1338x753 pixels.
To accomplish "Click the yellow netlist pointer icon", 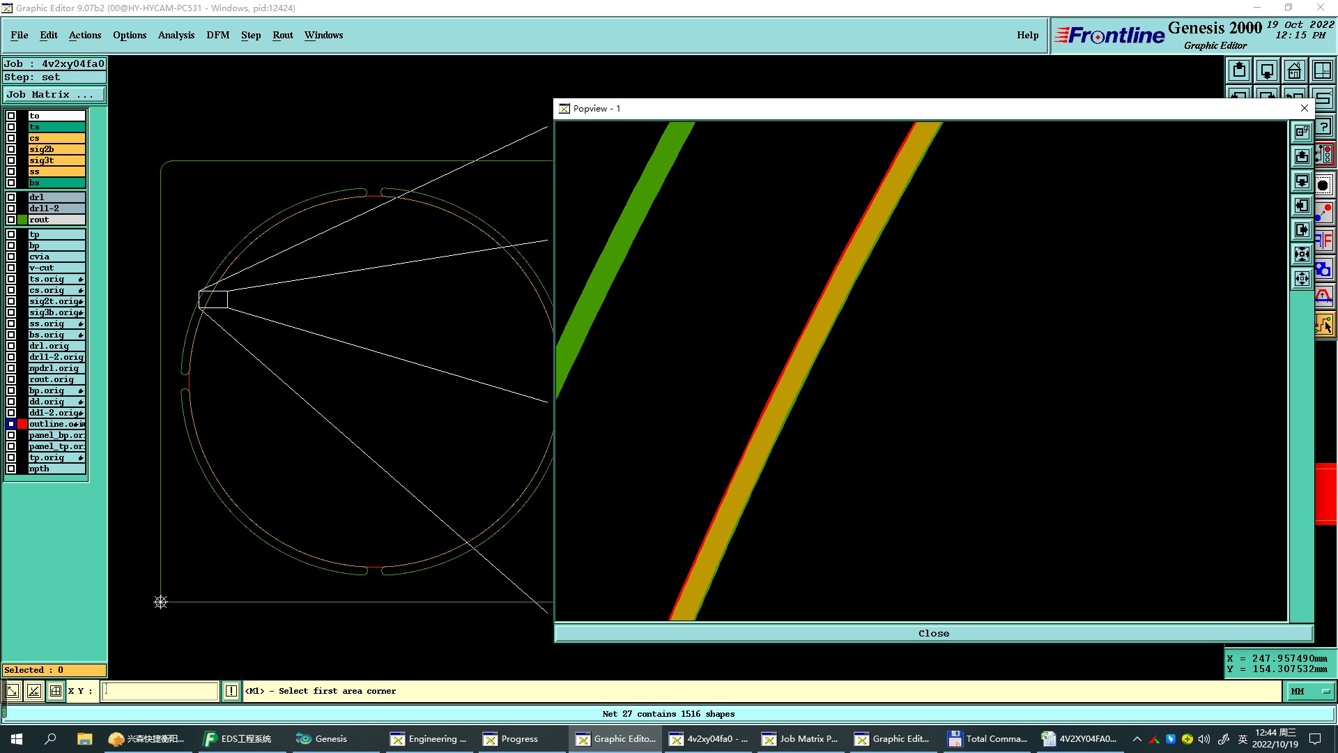I will pyautogui.click(x=1323, y=324).
